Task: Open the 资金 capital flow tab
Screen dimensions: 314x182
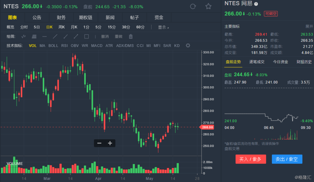Action: [x=159, y=18]
